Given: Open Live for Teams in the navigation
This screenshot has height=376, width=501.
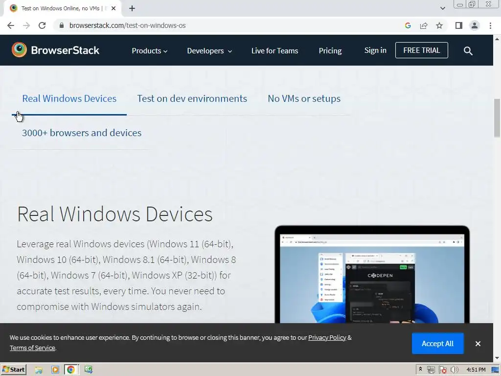Looking at the screenshot, I should 275,51.
